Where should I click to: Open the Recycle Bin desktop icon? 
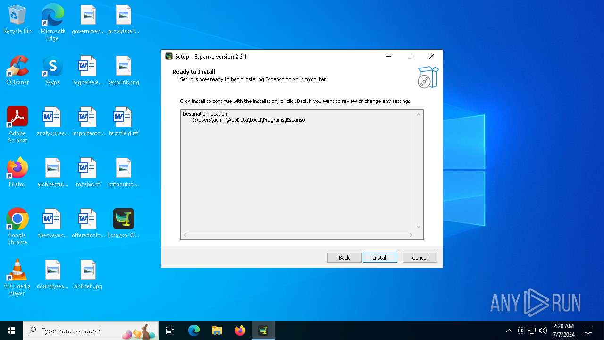pyautogui.click(x=17, y=20)
